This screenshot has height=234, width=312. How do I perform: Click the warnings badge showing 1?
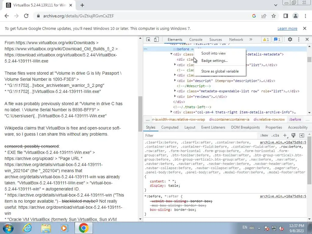click(266, 39)
